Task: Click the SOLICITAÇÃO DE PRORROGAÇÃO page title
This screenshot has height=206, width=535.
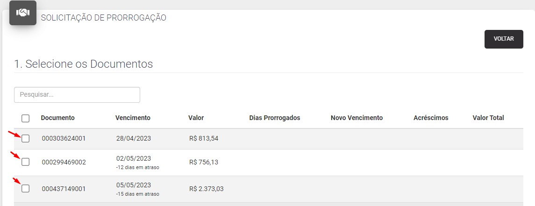Action: pyautogui.click(x=103, y=18)
